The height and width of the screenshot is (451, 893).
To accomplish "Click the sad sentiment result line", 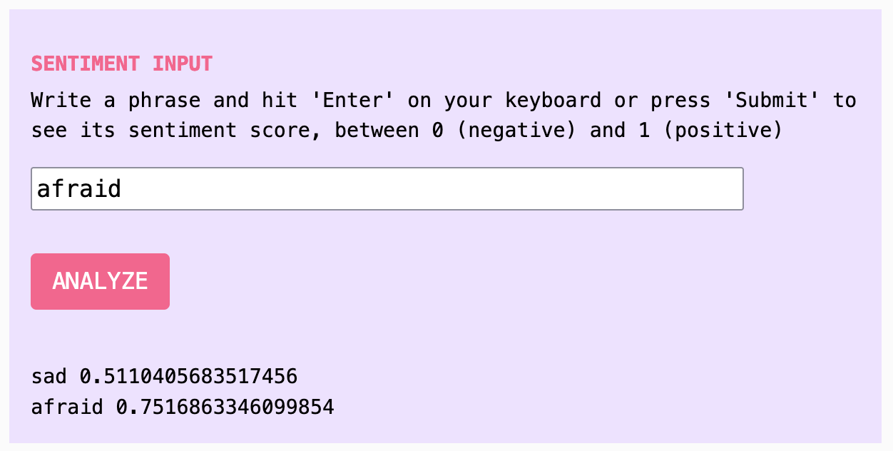I will (164, 376).
